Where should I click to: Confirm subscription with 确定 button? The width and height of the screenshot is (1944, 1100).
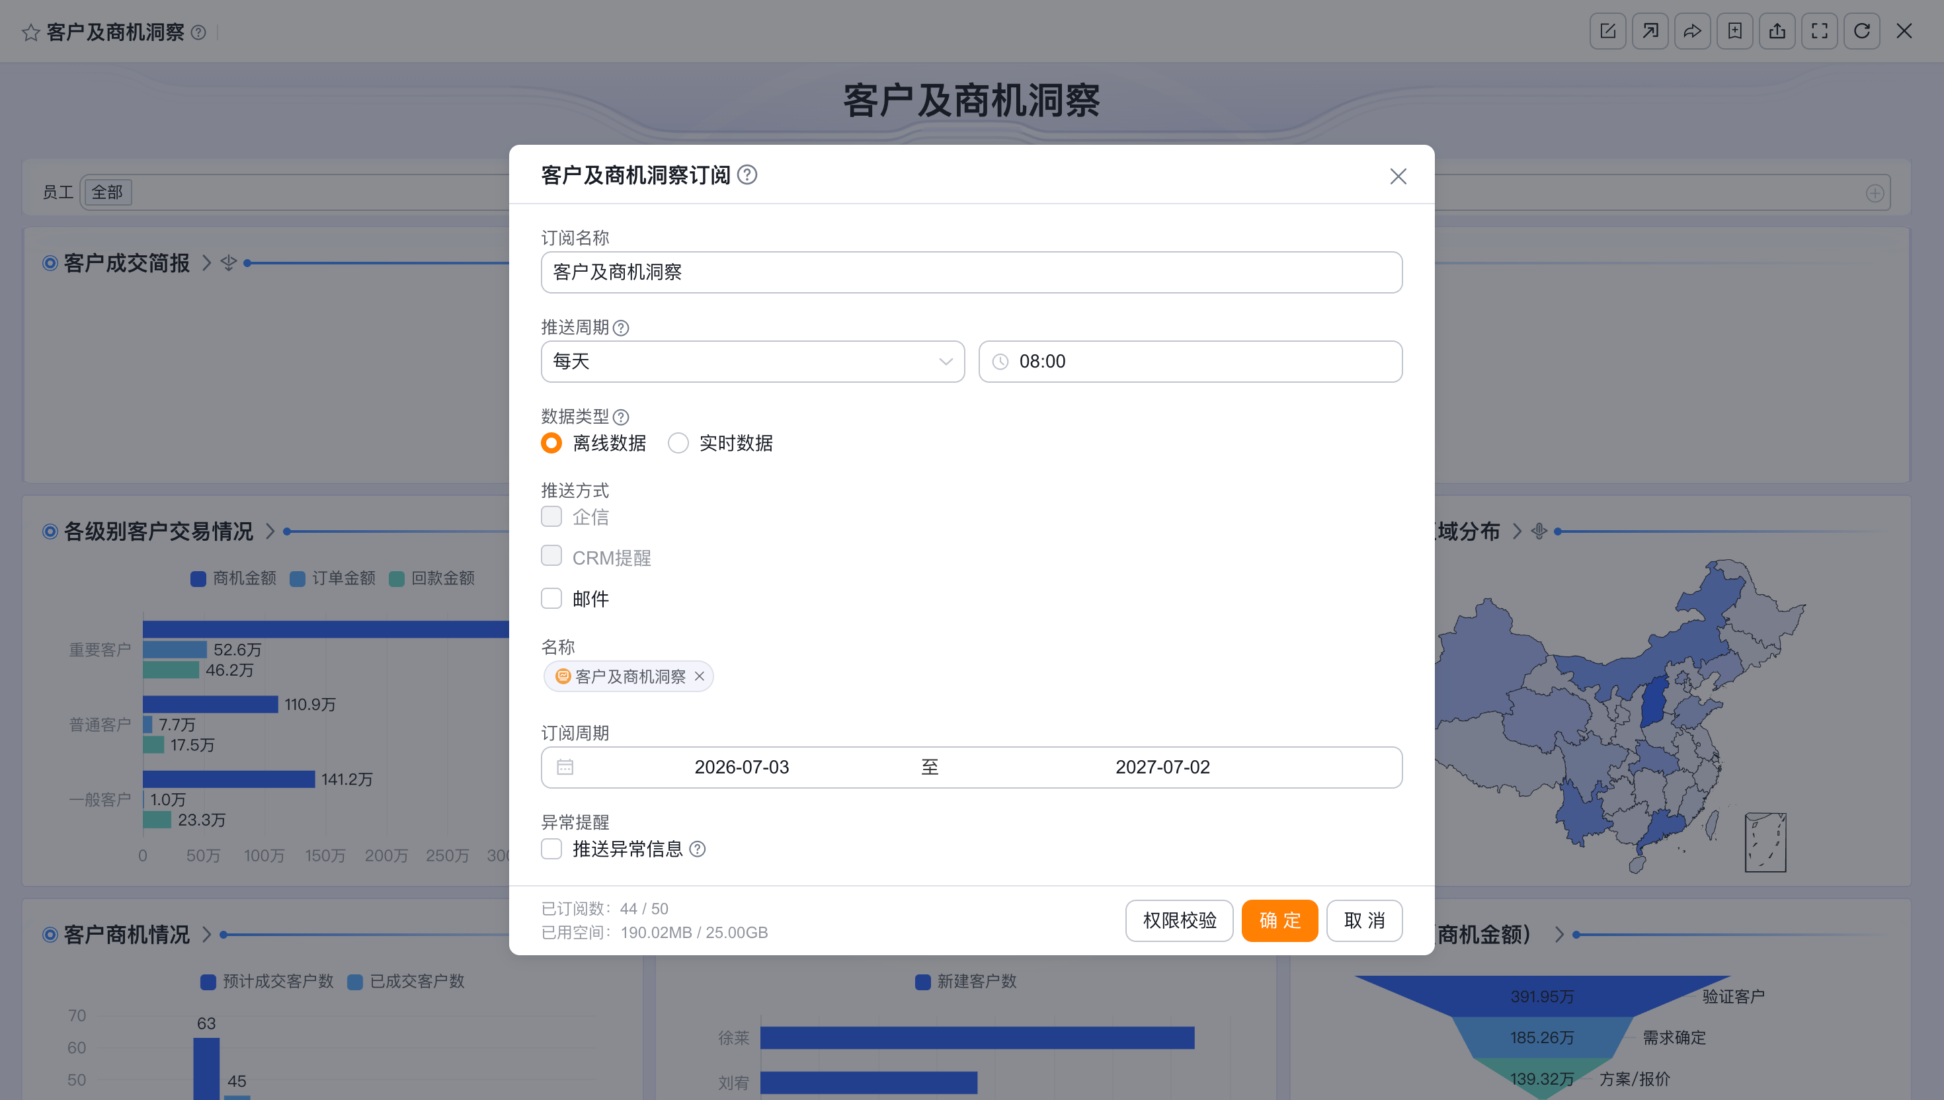(x=1280, y=920)
